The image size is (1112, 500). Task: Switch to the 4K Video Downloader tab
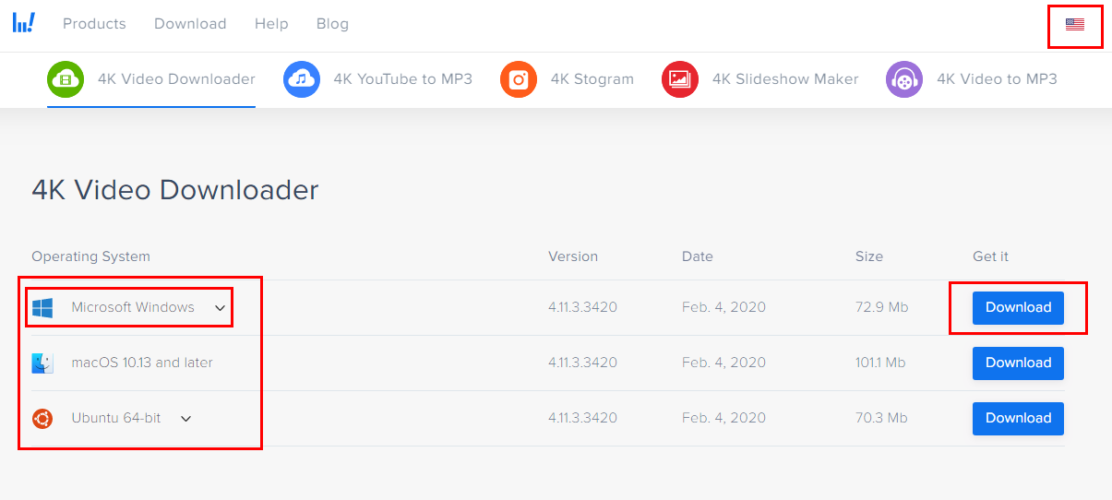tap(151, 79)
